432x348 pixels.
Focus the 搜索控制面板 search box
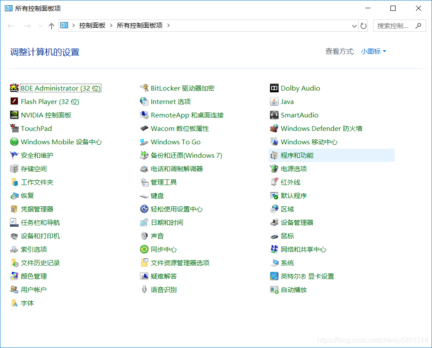coord(399,26)
